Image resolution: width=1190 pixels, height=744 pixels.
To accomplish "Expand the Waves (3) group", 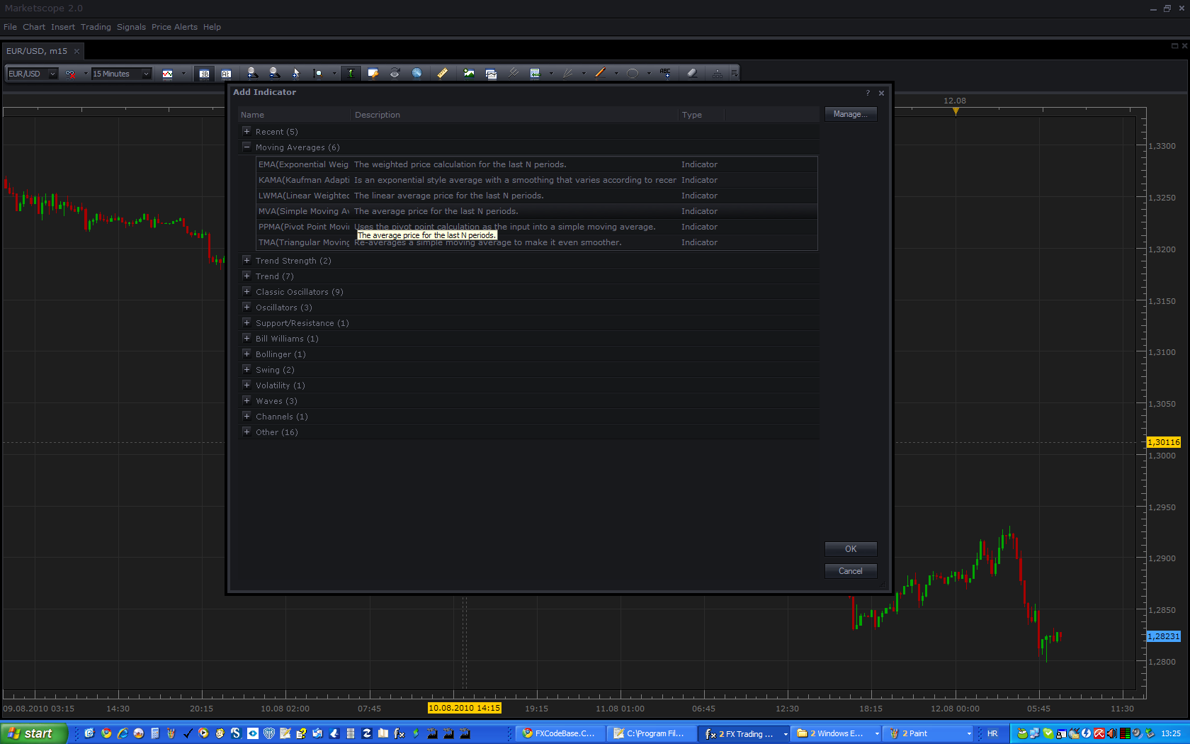I will point(246,400).
